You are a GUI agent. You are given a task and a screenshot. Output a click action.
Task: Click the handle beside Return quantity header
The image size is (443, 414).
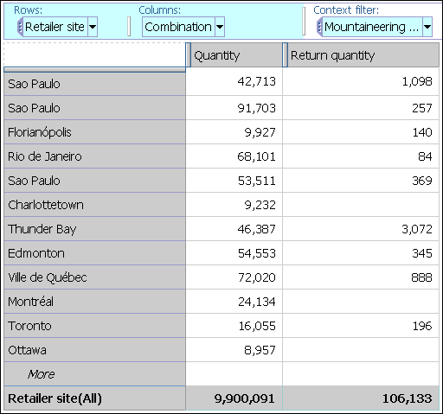(x=285, y=55)
